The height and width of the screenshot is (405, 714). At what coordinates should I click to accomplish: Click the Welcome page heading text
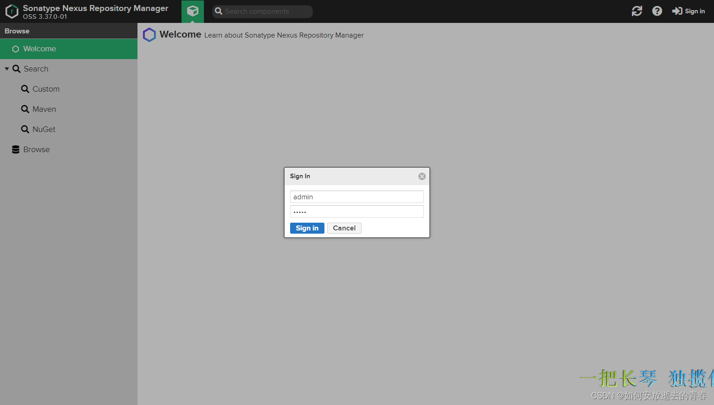pyautogui.click(x=181, y=34)
